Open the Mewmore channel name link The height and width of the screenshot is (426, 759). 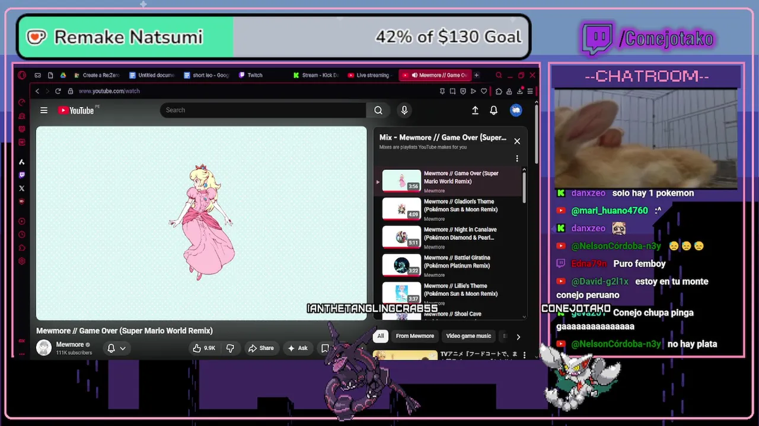70,344
